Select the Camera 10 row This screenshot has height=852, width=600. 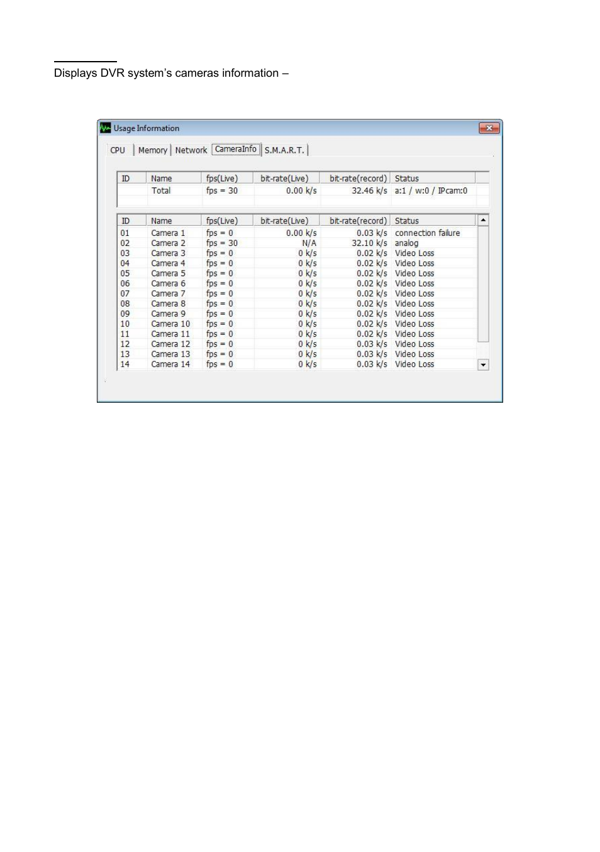pyautogui.click(x=297, y=323)
